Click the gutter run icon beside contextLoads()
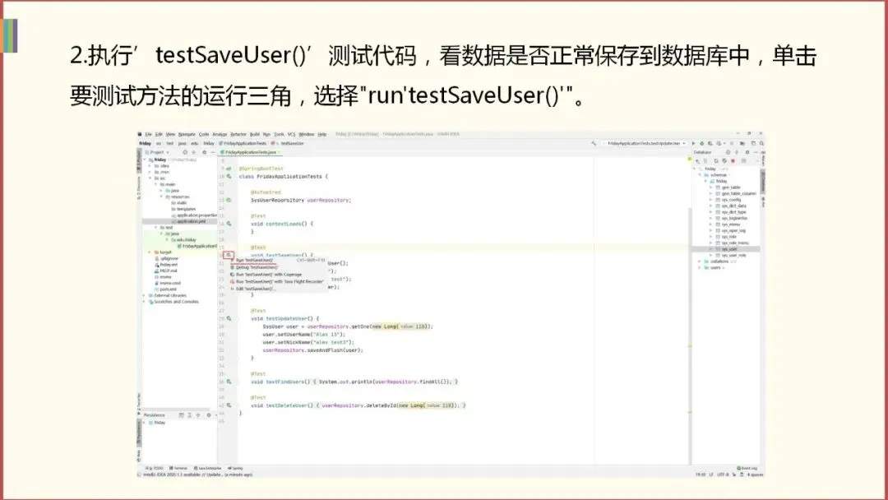 229,224
